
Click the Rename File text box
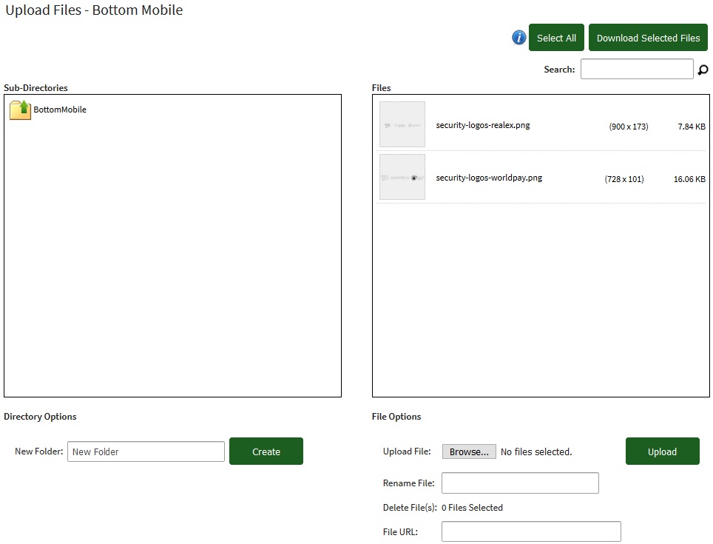[x=520, y=483]
